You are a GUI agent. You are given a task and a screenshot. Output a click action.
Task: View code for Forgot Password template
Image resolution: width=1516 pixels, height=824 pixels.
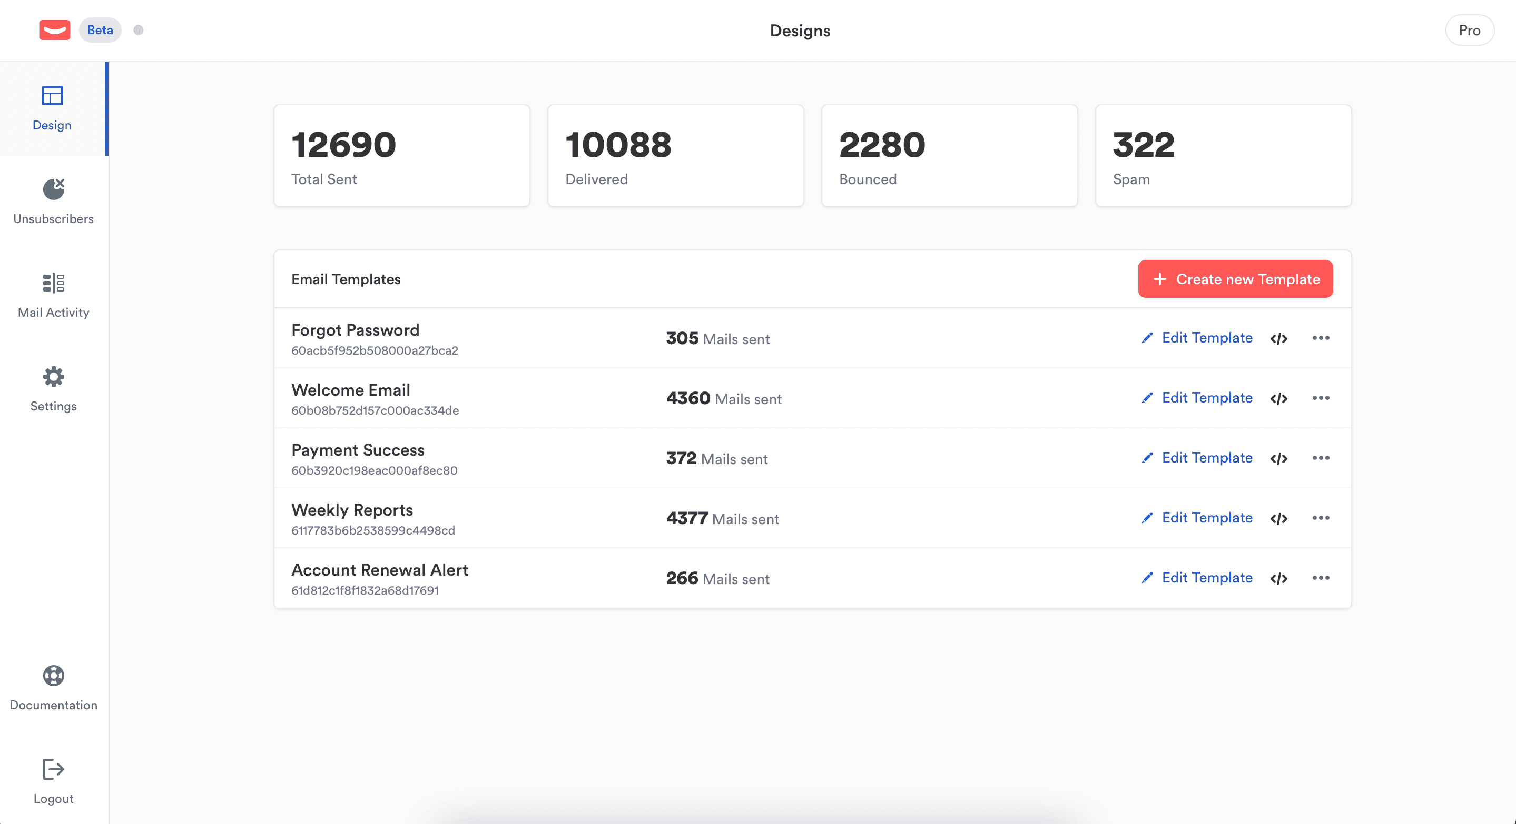click(x=1278, y=338)
